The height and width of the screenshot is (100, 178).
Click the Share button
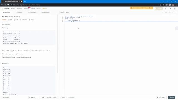31,20
